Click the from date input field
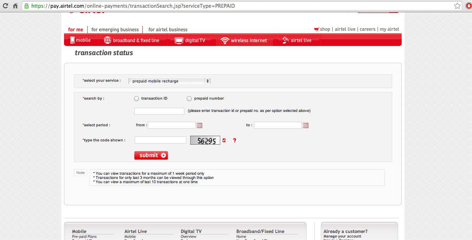472x240 pixels. coord(172,125)
